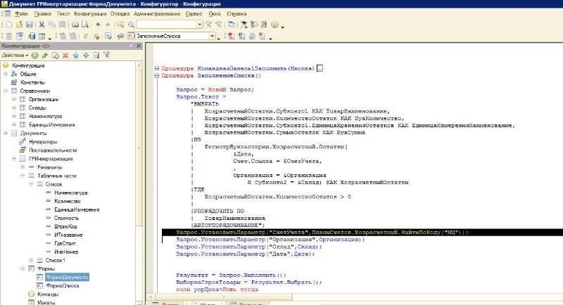Expand the collapsed КоманднаяПанель1Заполнить procedure
Viewport: 563px width, 305px height.
pyautogui.click(x=156, y=68)
